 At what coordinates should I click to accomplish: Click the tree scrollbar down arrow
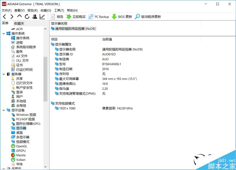tap(45, 167)
